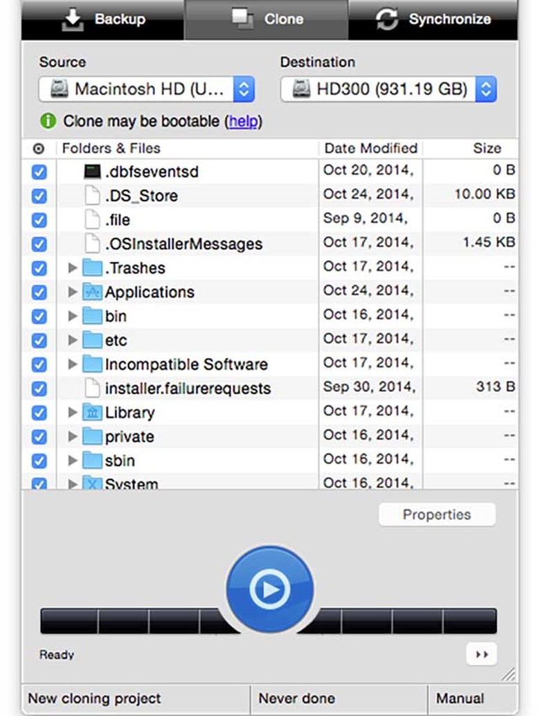Screen dimensions: 540x716
Task: Click the Backup download-arrow icon
Action: tap(73, 19)
